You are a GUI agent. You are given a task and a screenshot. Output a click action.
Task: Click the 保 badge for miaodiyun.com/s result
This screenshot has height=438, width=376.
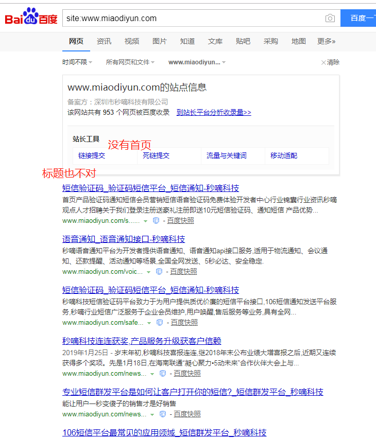pos(156,221)
